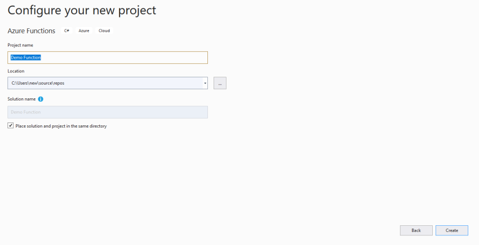Click the C# language tag
479x245 pixels.
[66, 30]
